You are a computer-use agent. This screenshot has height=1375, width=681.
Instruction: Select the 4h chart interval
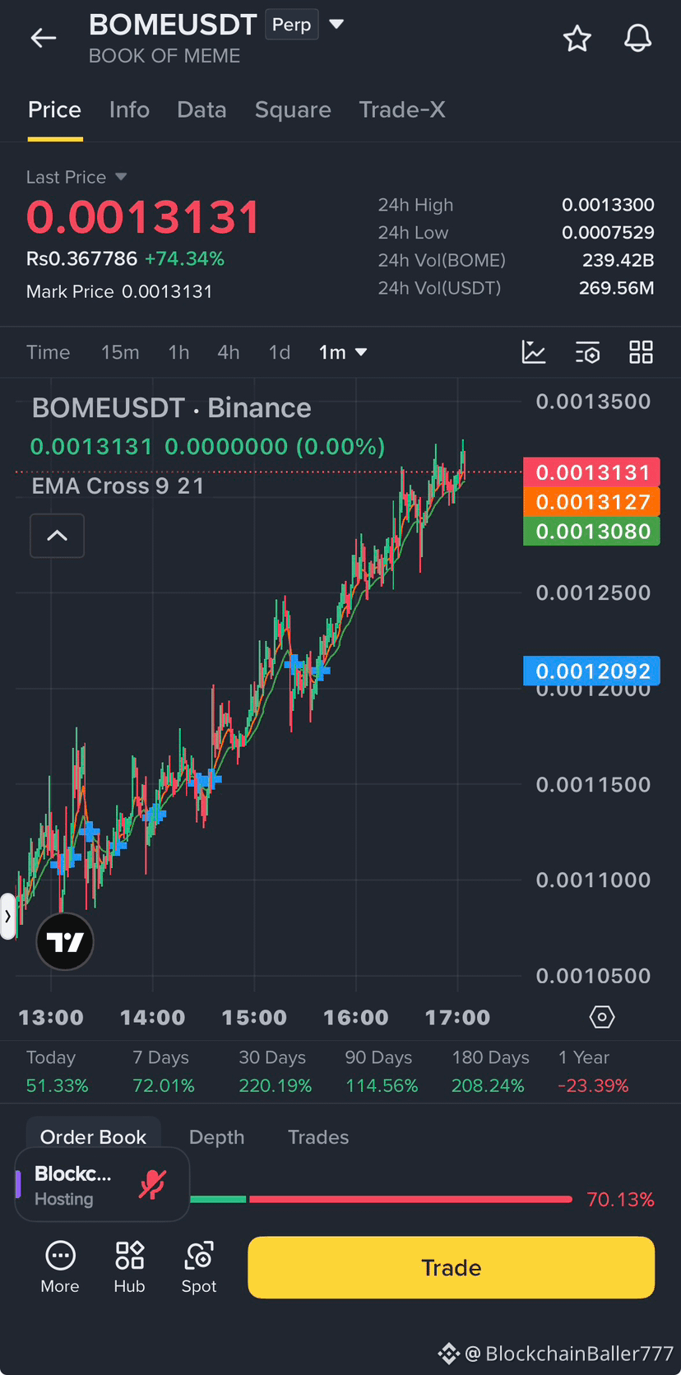(229, 352)
